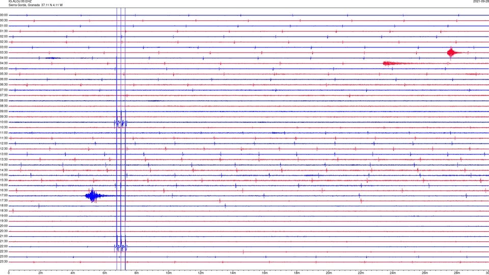The height and width of the screenshot is (275, 489).
Task: Click the 0 tick label on the time axis
Action: pos(9,273)
